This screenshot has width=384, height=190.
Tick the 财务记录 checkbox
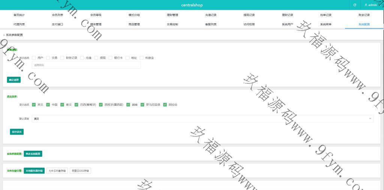tap(62, 58)
